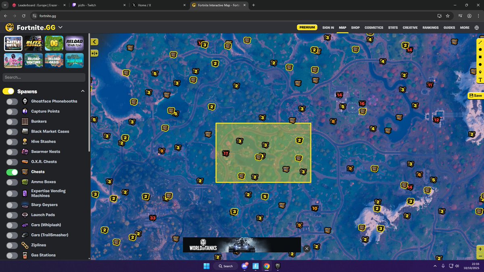This screenshot has width=484, height=272.
Task: Open Discord from the taskbar
Action: tap(245, 266)
